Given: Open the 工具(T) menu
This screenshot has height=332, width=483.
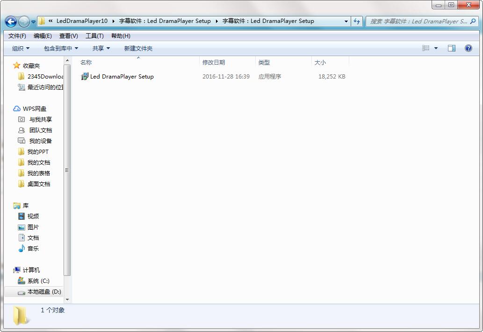Looking at the screenshot, I should 94,36.
